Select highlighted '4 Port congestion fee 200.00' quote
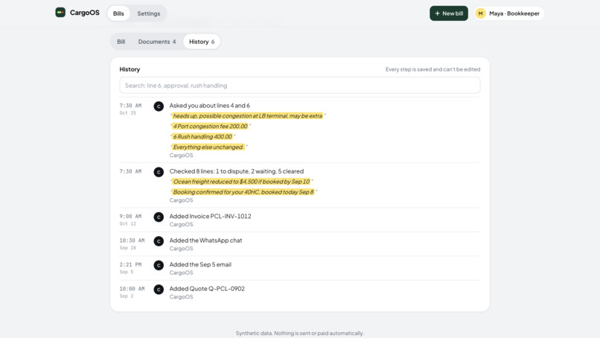 210,126
